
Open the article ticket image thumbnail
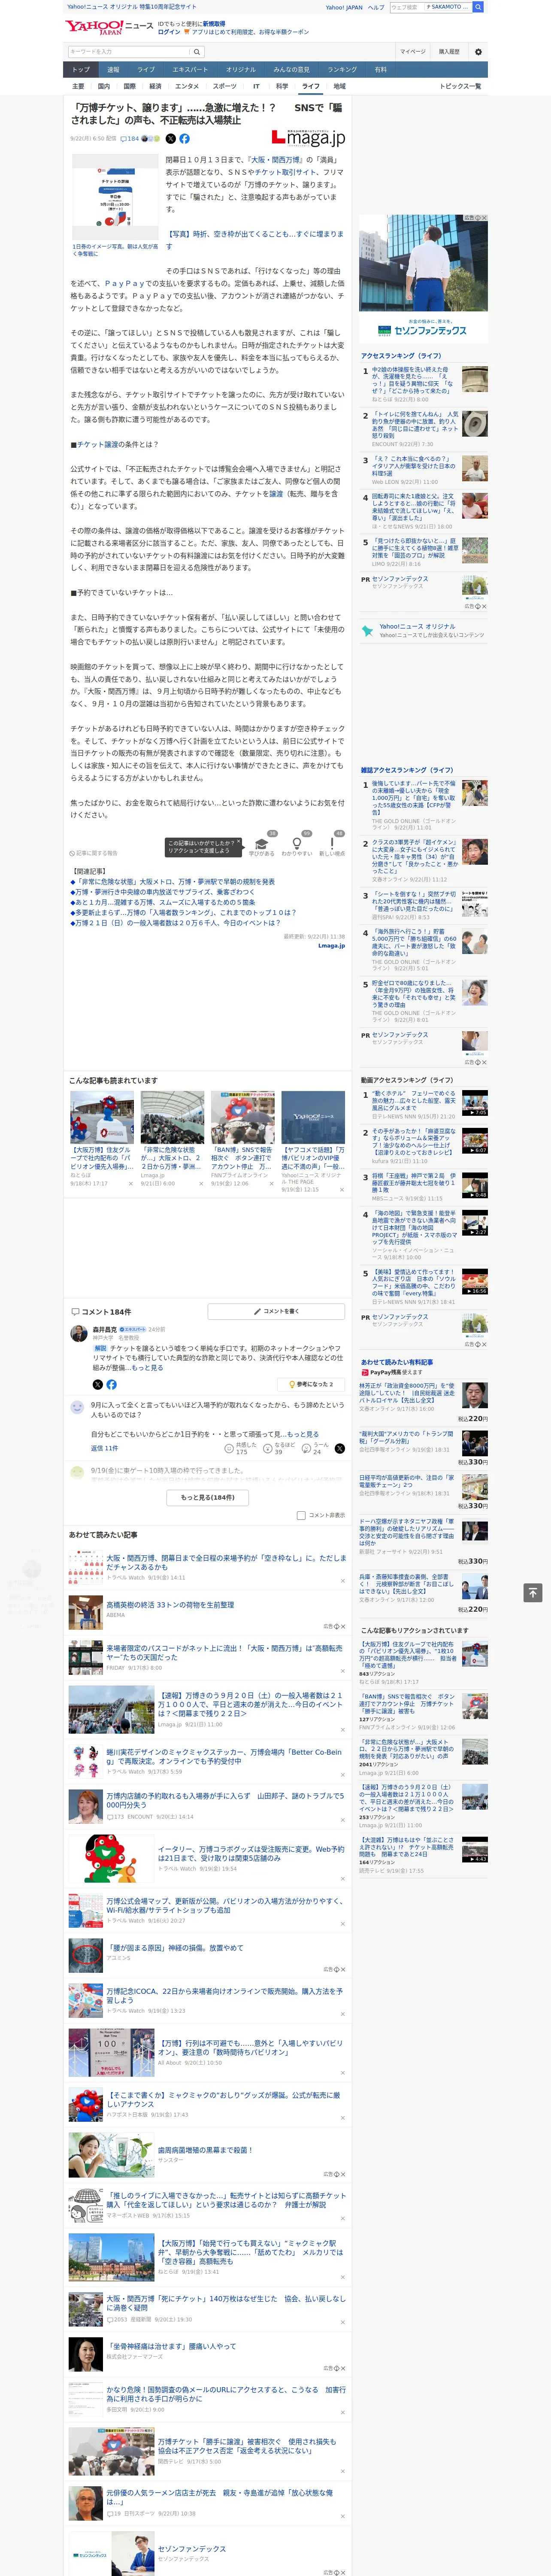(x=115, y=198)
